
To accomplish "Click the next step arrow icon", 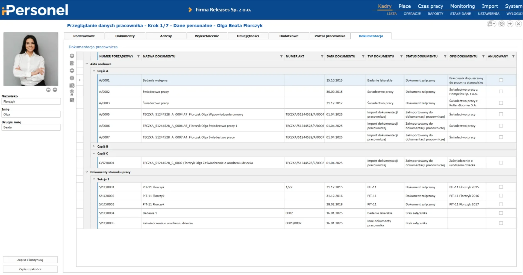I will pyautogui.click(x=510, y=24).
